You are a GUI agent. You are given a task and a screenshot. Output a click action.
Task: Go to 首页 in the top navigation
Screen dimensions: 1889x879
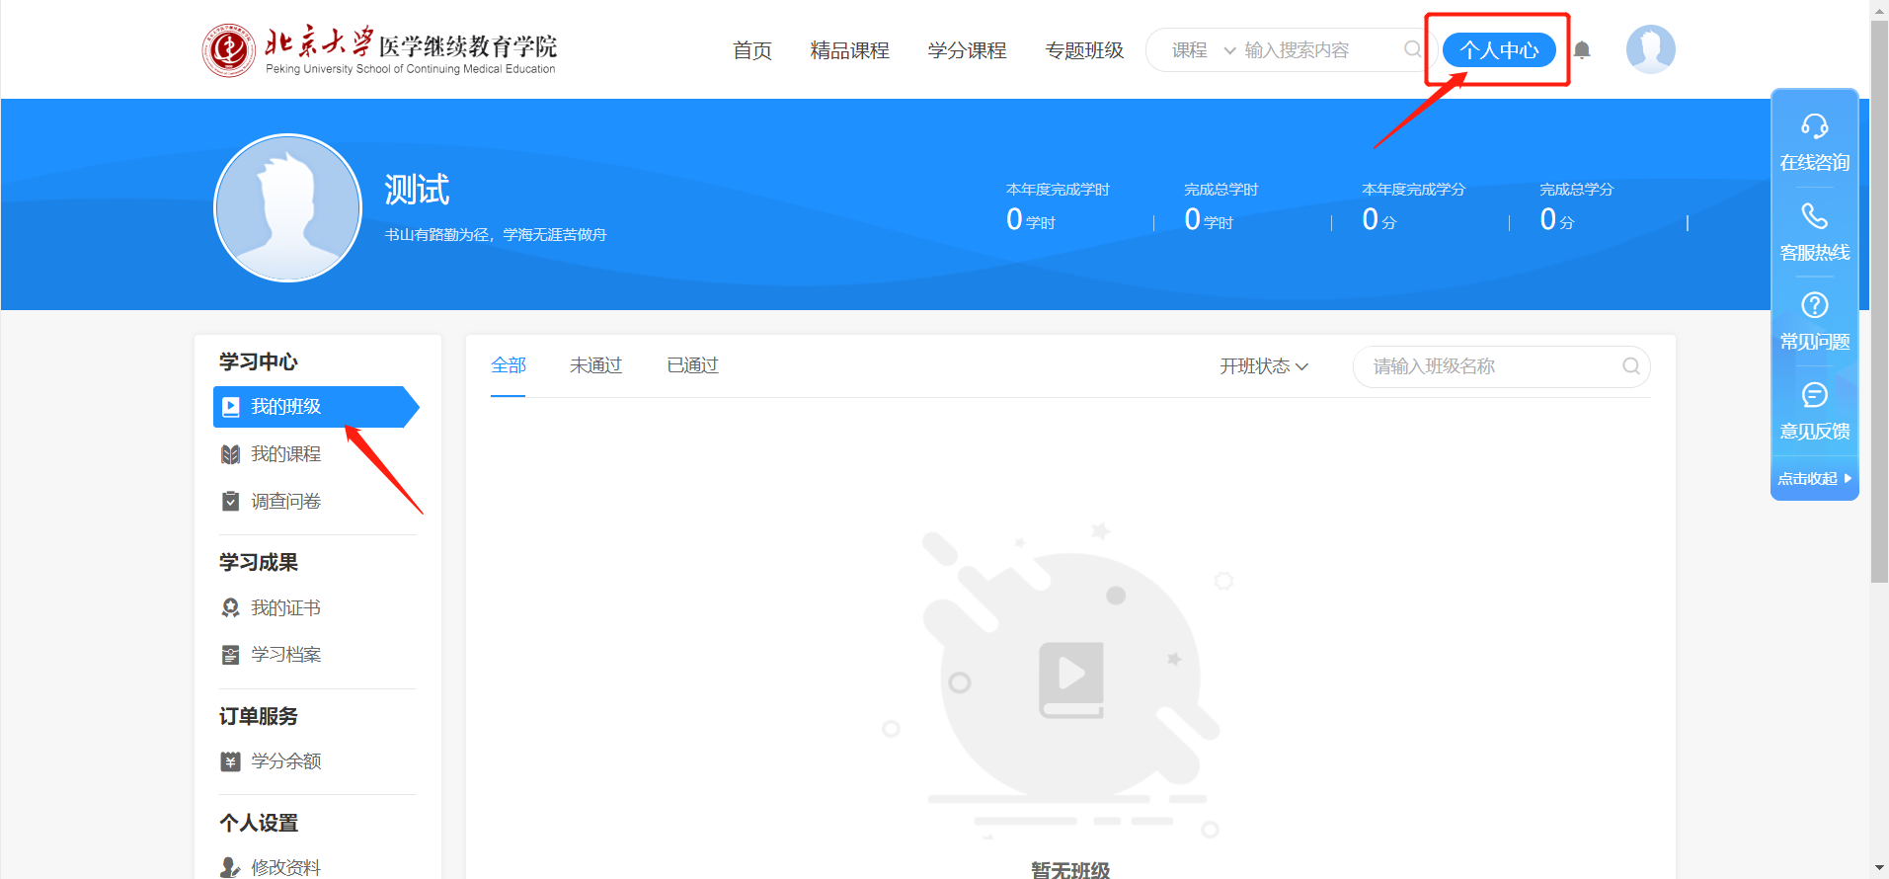[752, 50]
